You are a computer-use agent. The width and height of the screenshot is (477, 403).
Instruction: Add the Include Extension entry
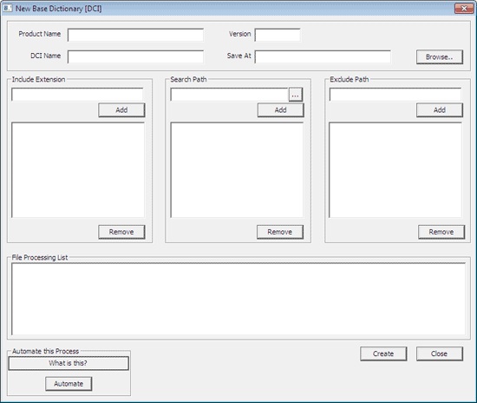pos(121,110)
